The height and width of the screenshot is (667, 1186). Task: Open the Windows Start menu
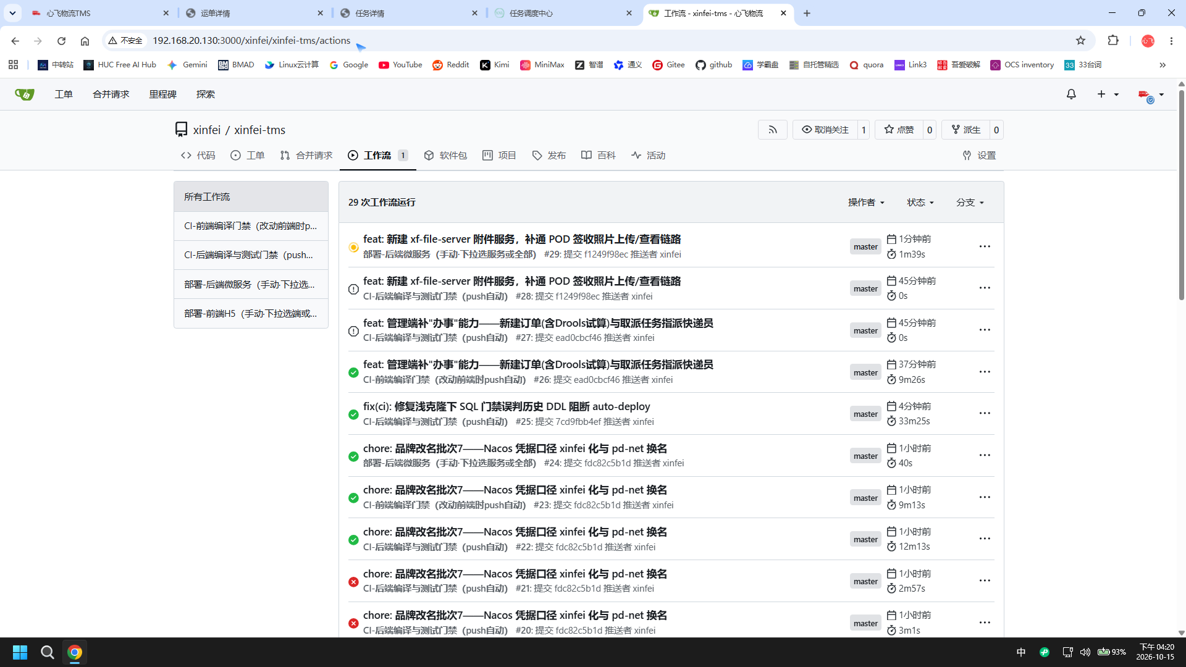click(20, 652)
